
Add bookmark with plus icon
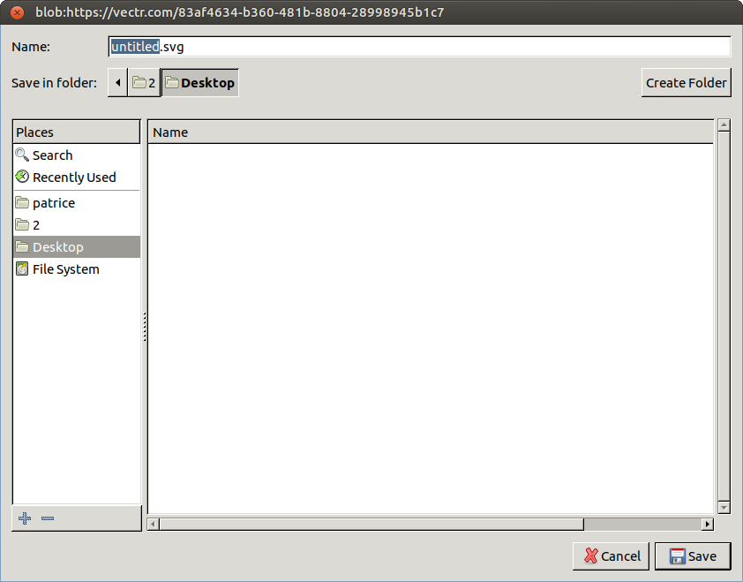click(25, 518)
